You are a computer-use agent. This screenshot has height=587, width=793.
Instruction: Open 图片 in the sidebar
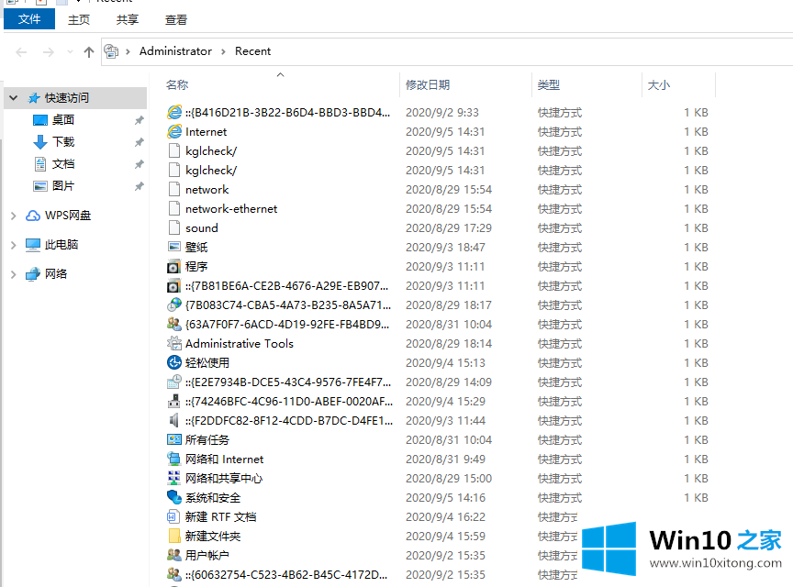click(63, 185)
